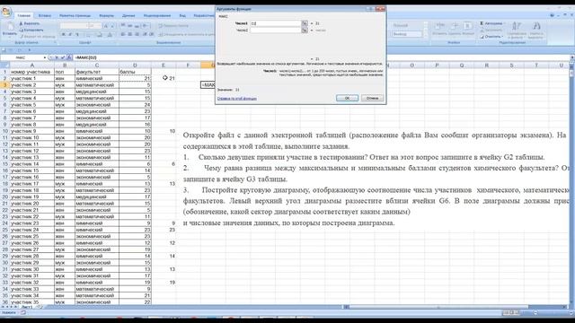Click the Вырезать cut command

click(x=30, y=24)
